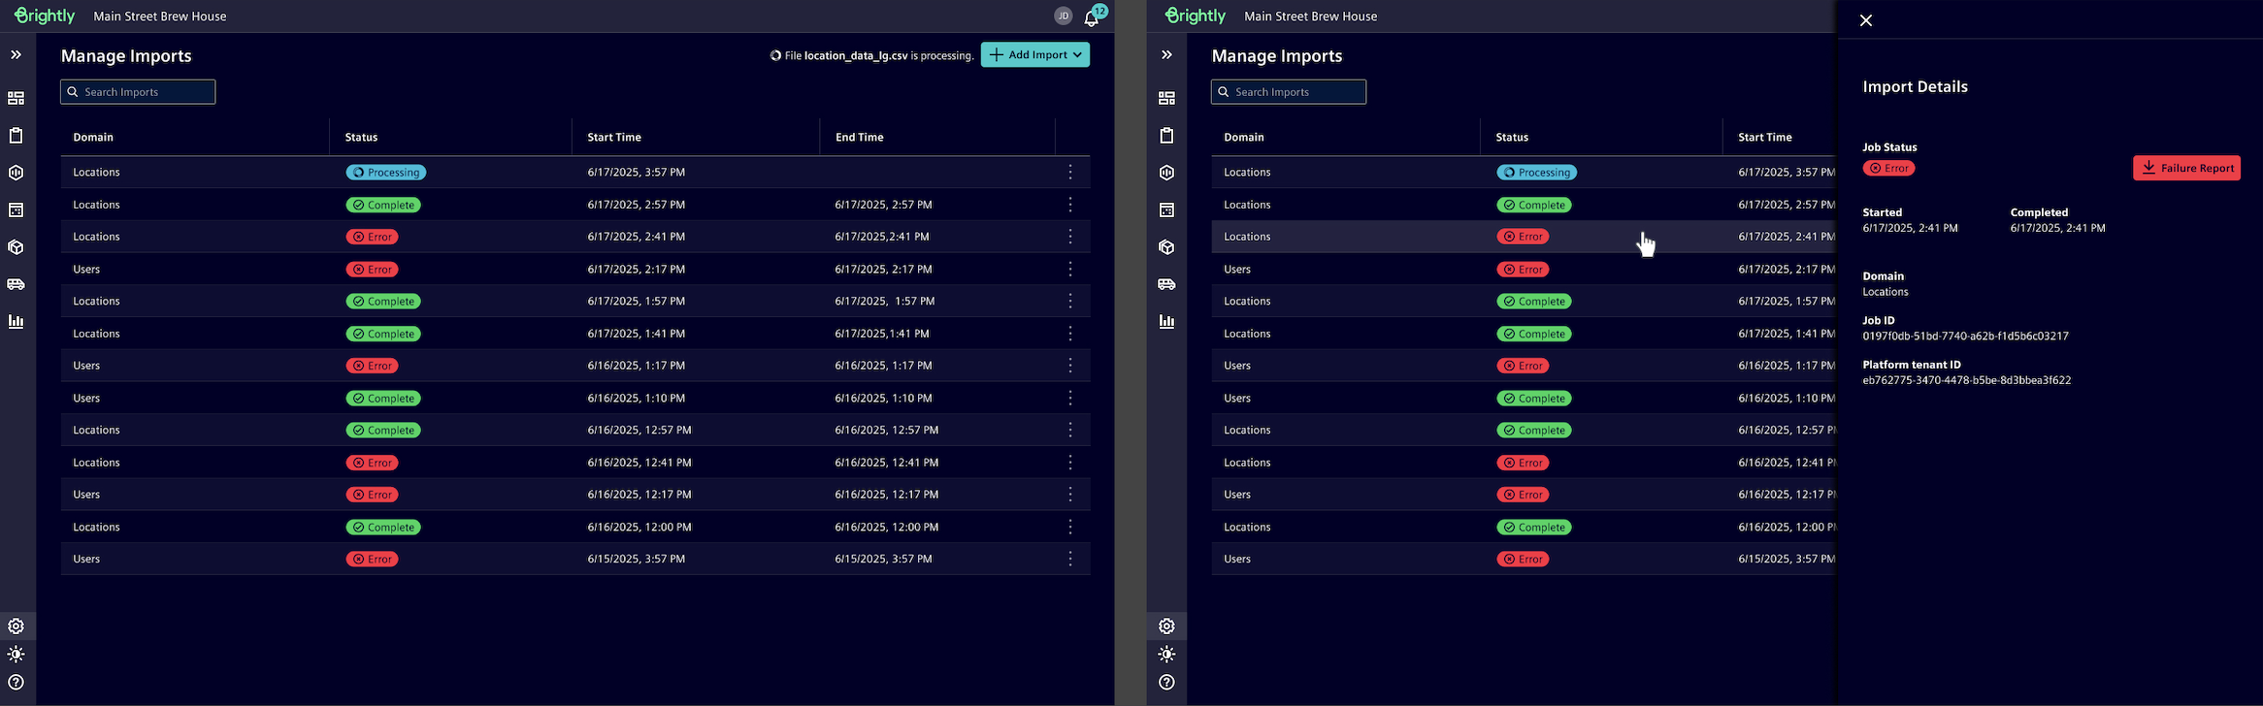
Task: Open kebab menu for the 3:57 PM Processing row
Action: tap(1070, 172)
